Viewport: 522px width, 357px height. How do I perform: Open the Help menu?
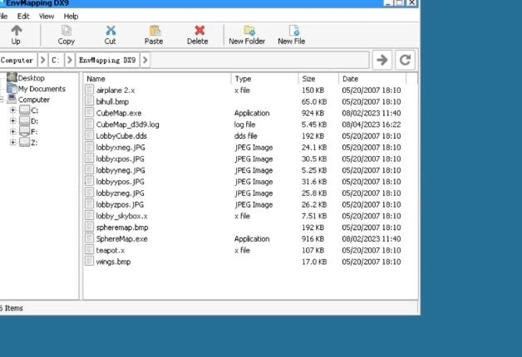[71, 16]
